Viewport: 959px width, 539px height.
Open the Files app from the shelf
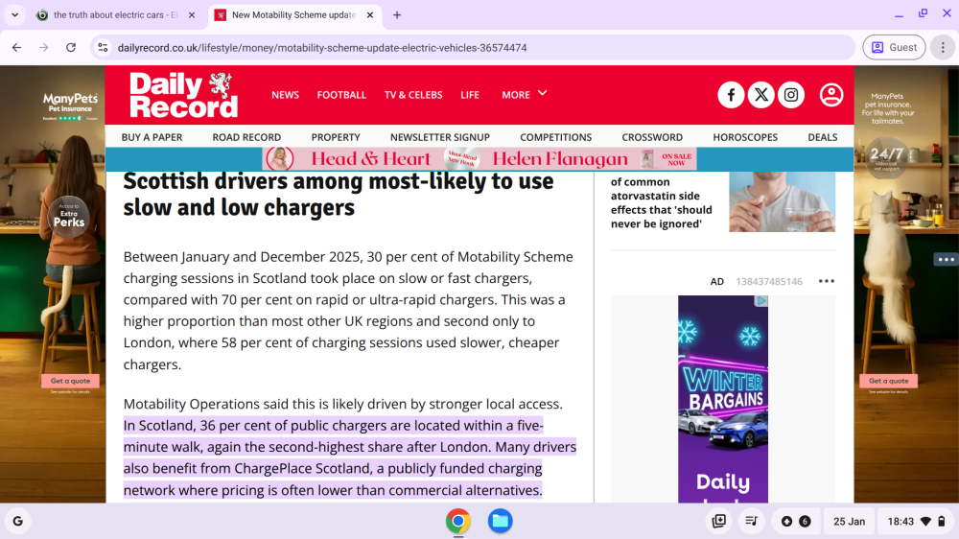[500, 522]
